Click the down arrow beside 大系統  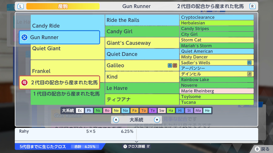coord(157,120)
